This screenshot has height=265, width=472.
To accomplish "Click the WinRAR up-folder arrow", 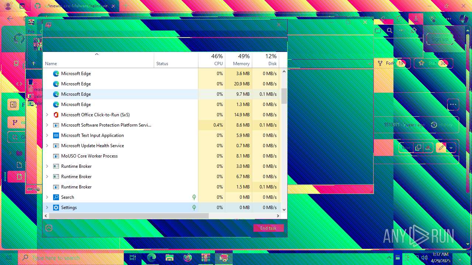I will (x=34, y=63).
